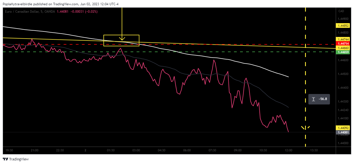This screenshot has width=354, height=164.
Task: Select the yellow 1.44092 price label
Action: 343,128
